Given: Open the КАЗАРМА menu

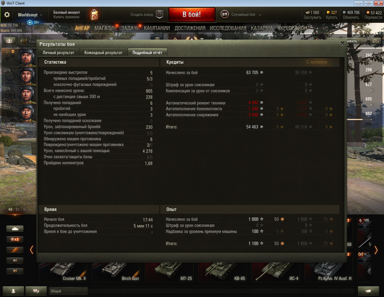Looking at the screenshot, I should [262, 28].
